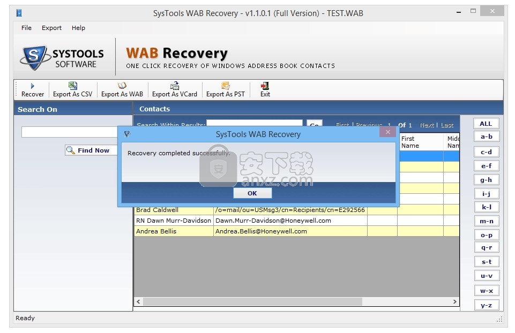
Task: Open the Export menu
Action: click(51, 28)
